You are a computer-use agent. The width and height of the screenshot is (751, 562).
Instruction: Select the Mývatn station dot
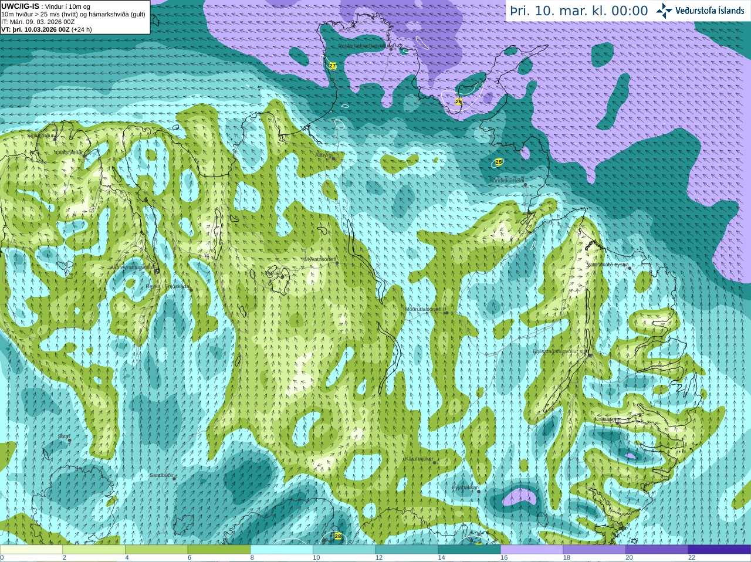click(x=283, y=276)
